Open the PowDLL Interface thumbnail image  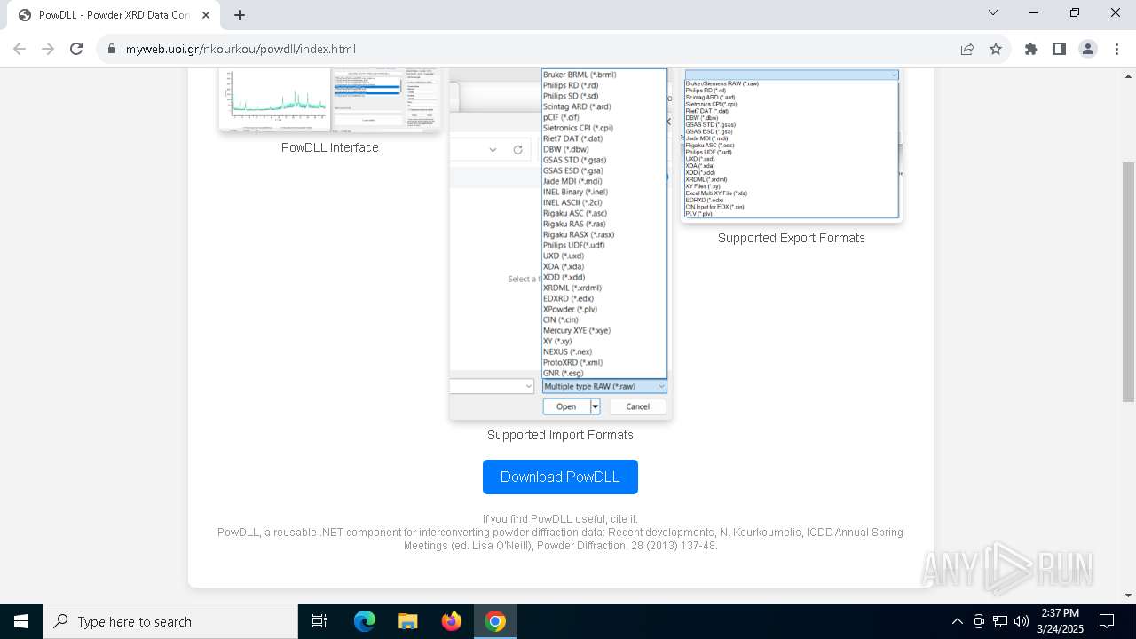click(329, 99)
